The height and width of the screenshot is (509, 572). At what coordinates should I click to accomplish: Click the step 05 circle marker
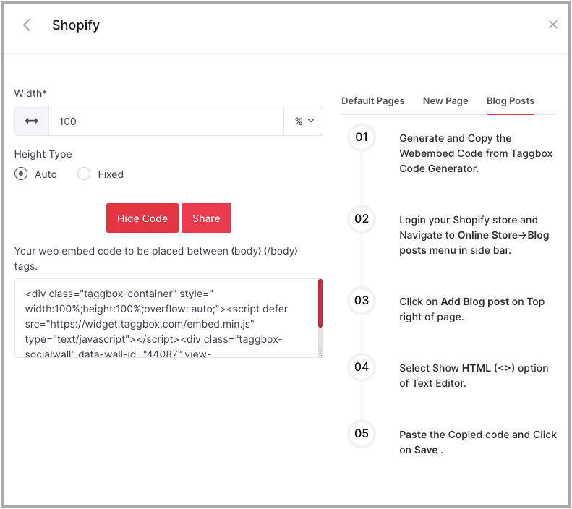coord(362,434)
